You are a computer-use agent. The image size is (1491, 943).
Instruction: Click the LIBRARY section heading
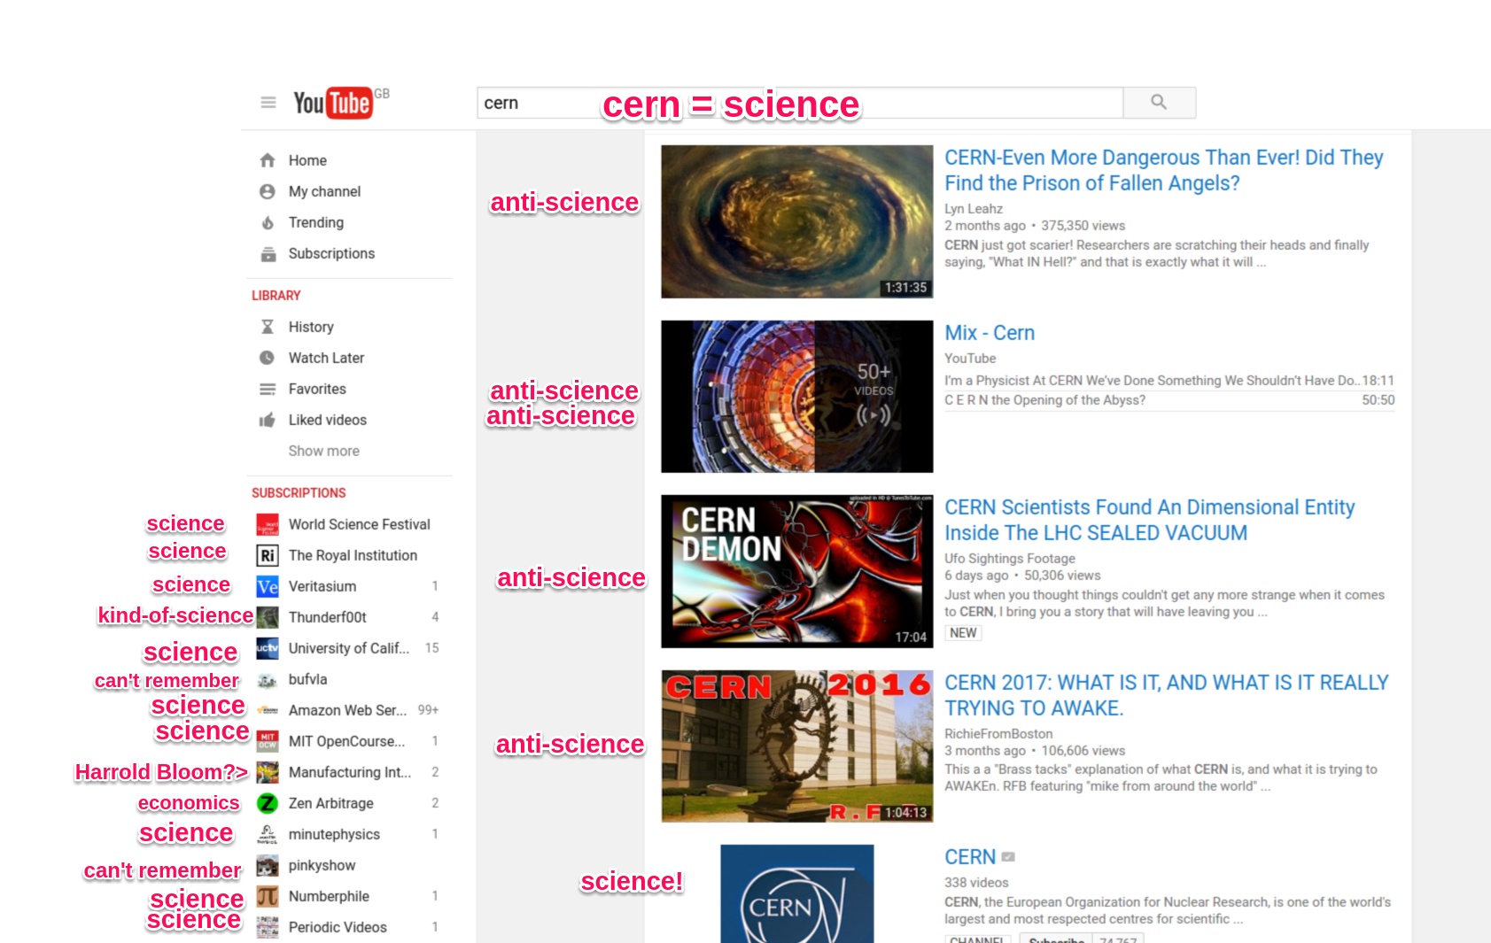click(x=276, y=295)
